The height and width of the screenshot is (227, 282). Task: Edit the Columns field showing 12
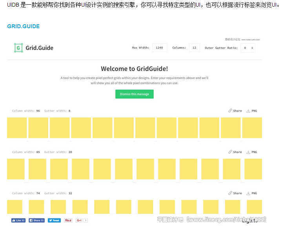(x=195, y=47)
